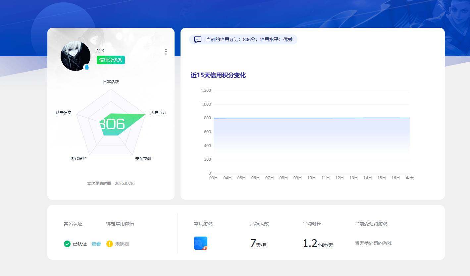Viewport: 470px width, 276px height.
Task: Click the 800 value on chart y-axis
Action: (x=207, y=118)
